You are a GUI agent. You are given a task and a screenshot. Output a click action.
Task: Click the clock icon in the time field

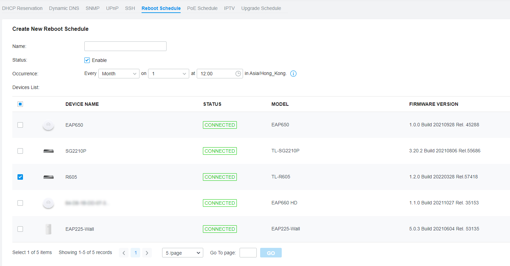tap(238, 73)
